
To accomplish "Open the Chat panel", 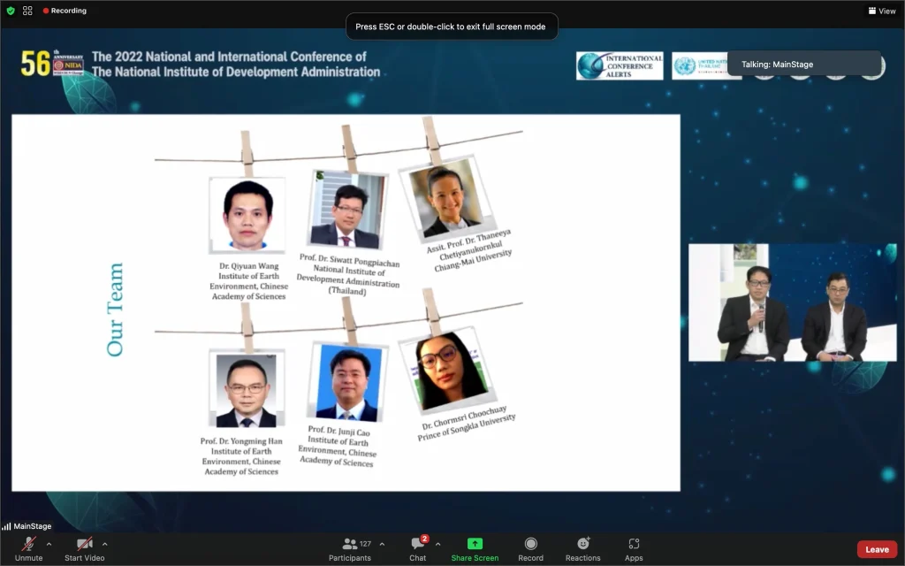I will pos(418,549).
